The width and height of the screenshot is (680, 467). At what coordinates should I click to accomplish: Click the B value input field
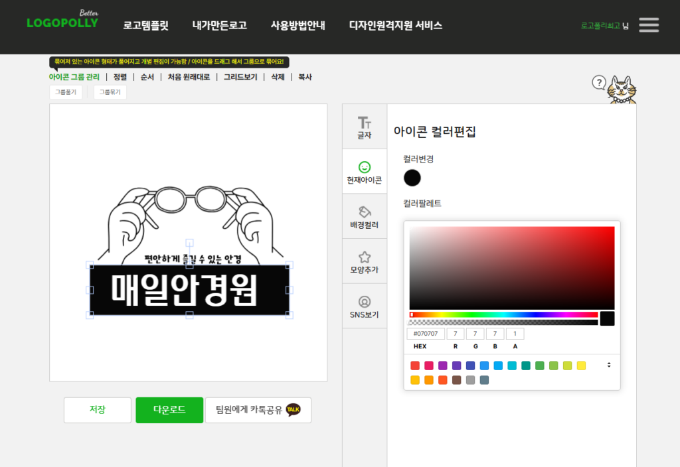pyautogui.click(x=495, y=334)
